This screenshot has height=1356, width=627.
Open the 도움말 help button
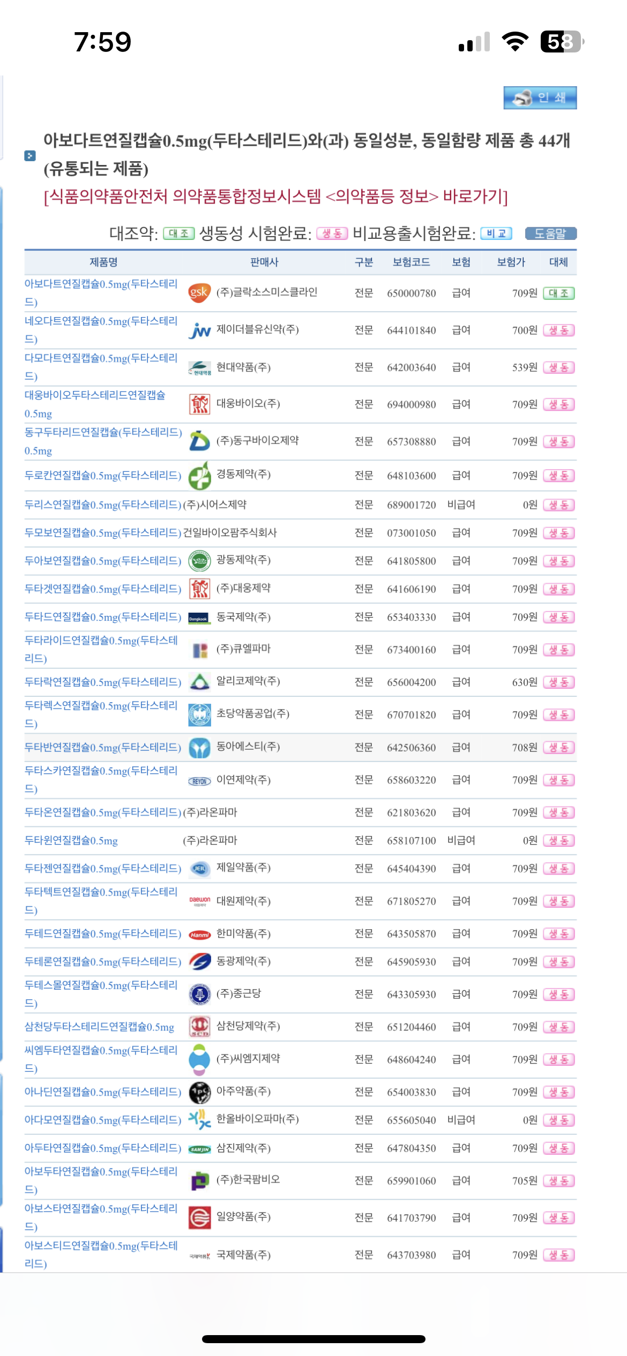[x=550, y=233]
